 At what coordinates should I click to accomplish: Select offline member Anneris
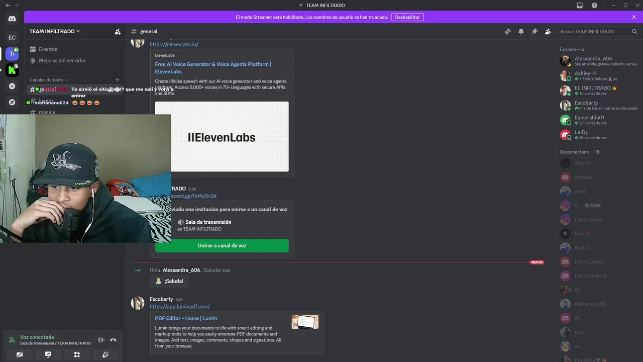pyautogui.click(x=599, y=177)
